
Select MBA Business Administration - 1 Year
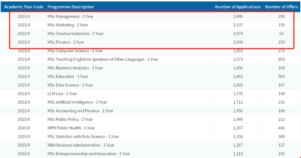point(81,145)
